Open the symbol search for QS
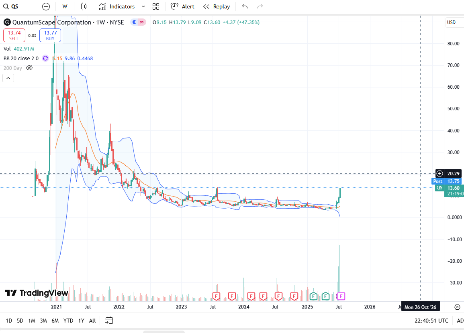The height and width of the screenshot is (333, 464). (11, 6)
